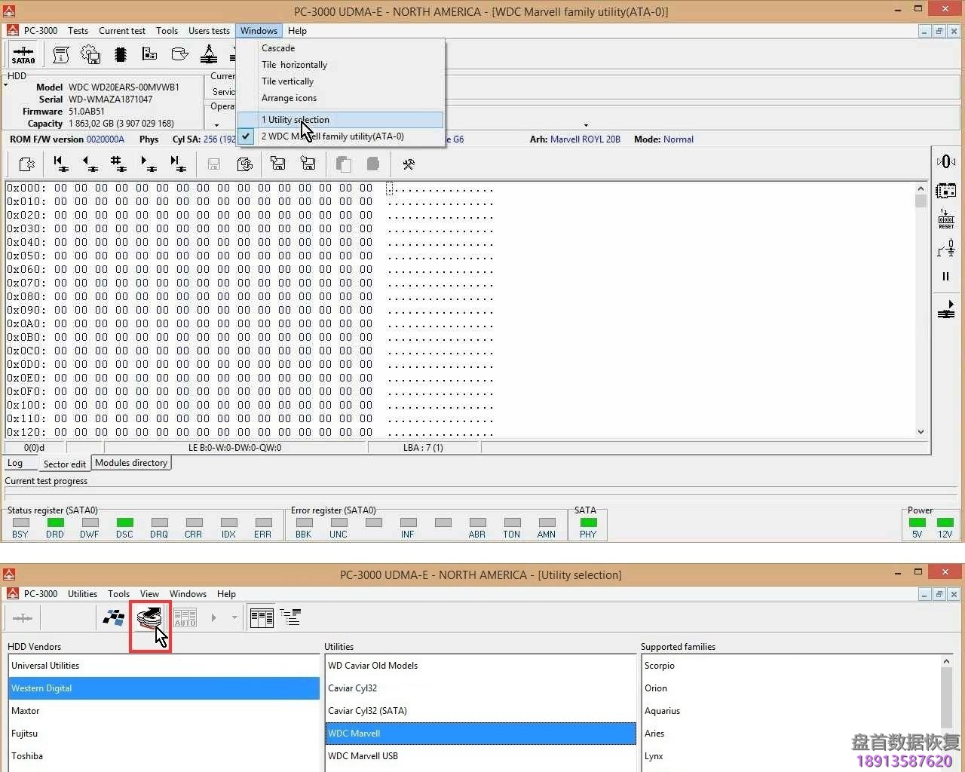Start utility with the disk stack icon
The width and height of the screenshot is (965, 772).
click(149, 619)
